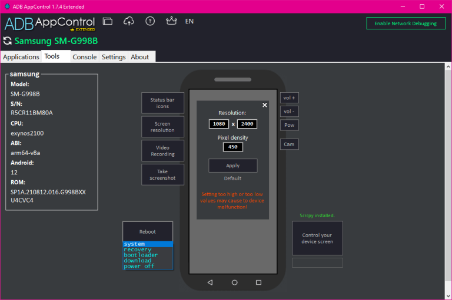Click Control your device screen button

317,238
